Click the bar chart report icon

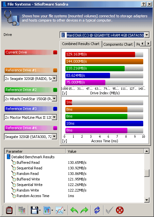tap(47, 210)
